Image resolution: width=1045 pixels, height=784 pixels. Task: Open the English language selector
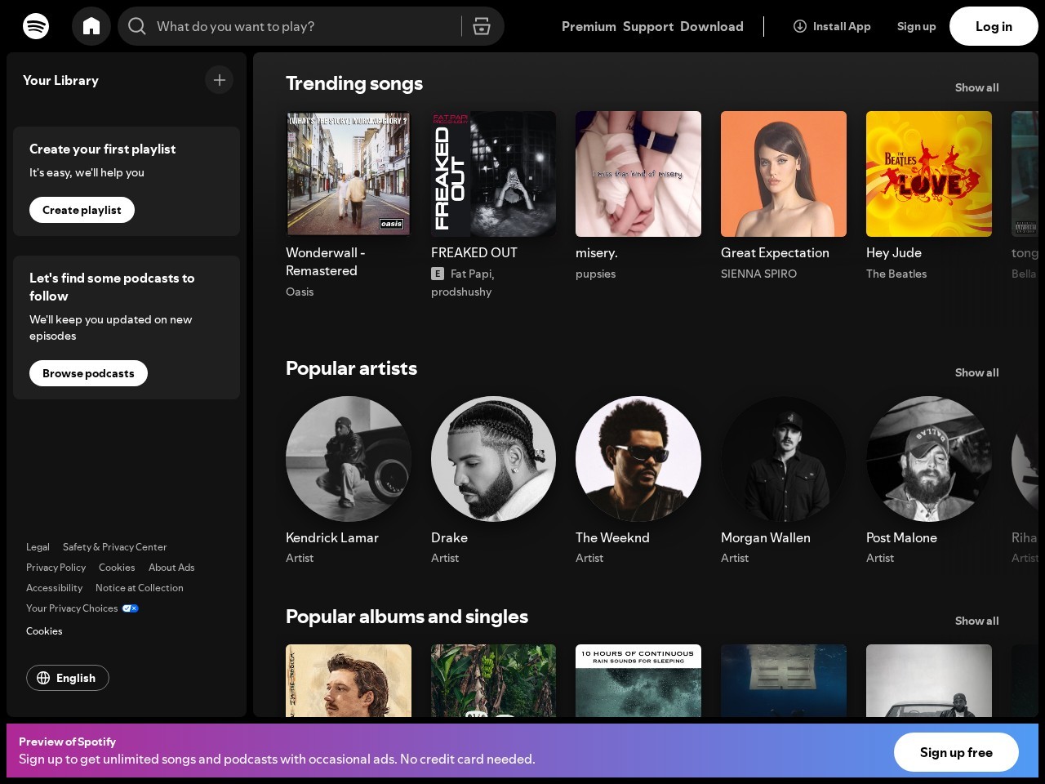click(x=68, y=678)
